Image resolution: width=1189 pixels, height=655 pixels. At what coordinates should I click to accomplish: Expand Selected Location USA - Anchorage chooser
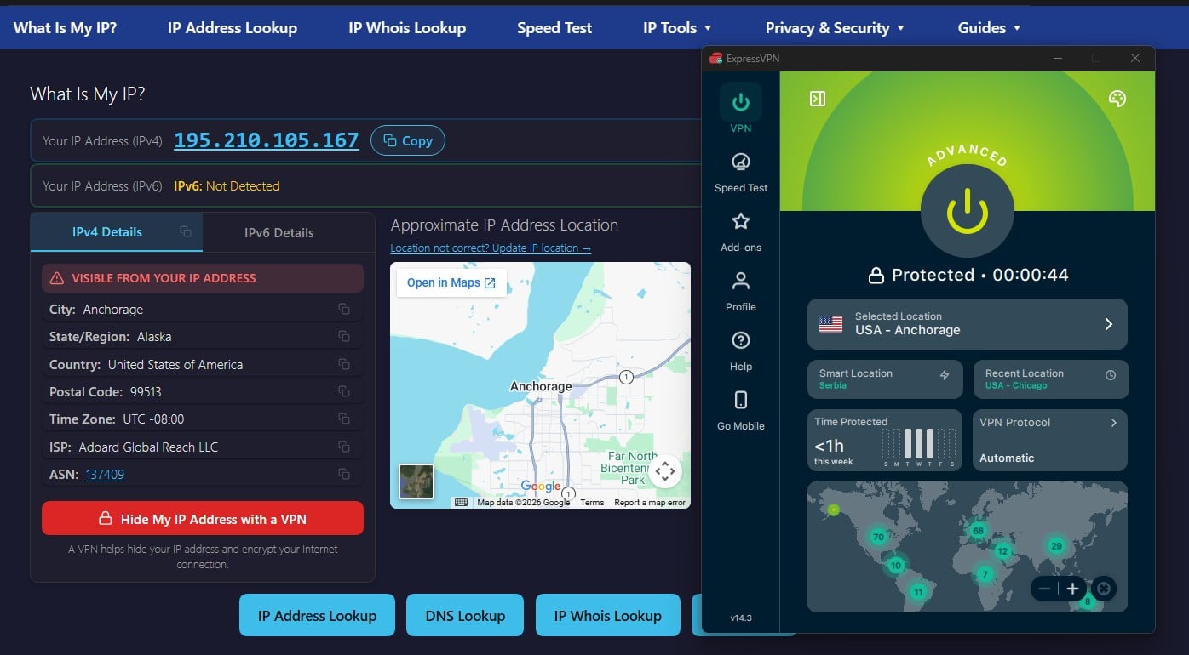pyautogui.click(x=968, y=323)
